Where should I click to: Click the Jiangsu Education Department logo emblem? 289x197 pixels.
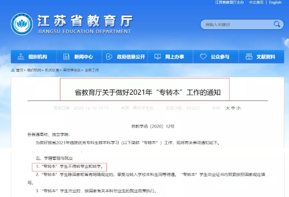tap(21, 25)
